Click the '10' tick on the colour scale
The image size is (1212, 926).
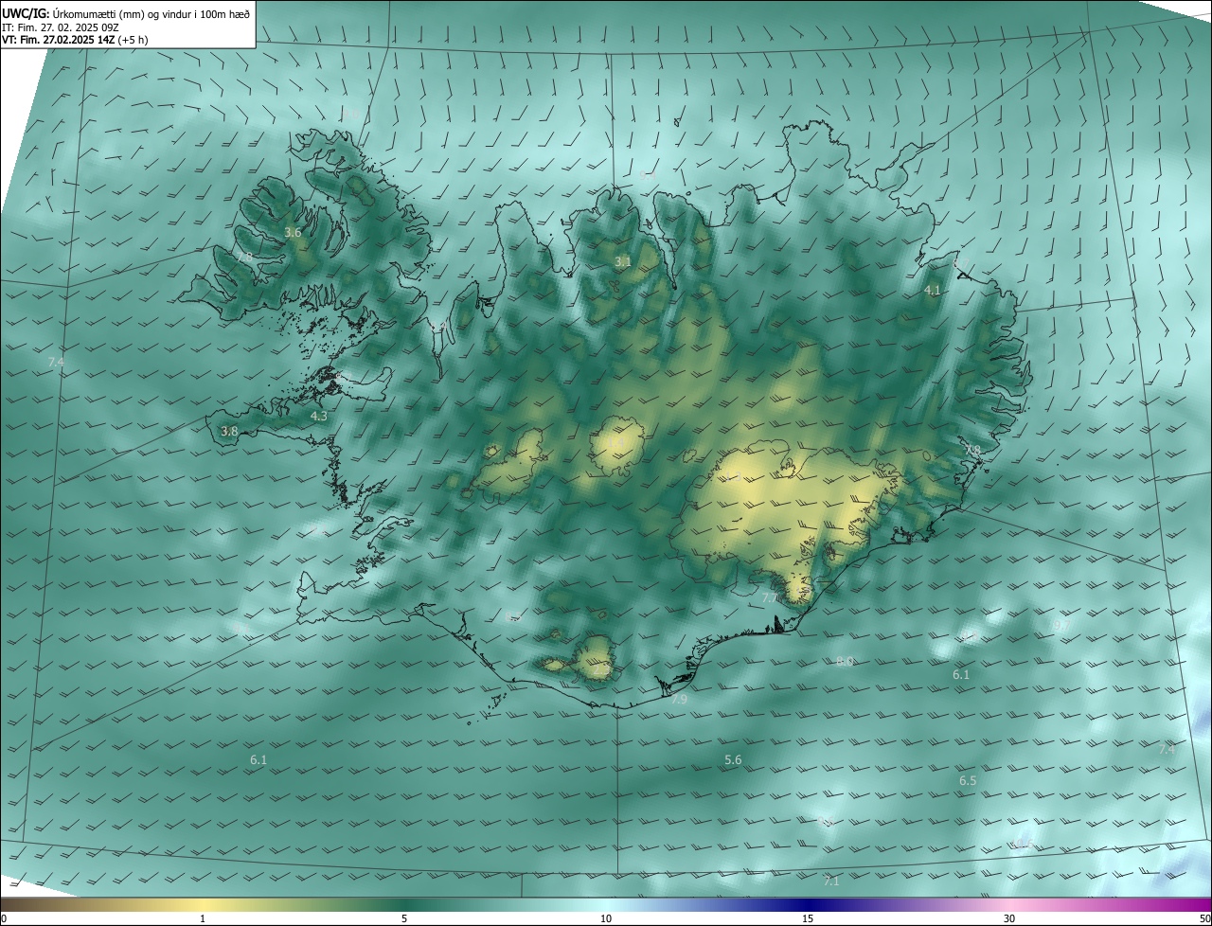(x=606, y=918)
